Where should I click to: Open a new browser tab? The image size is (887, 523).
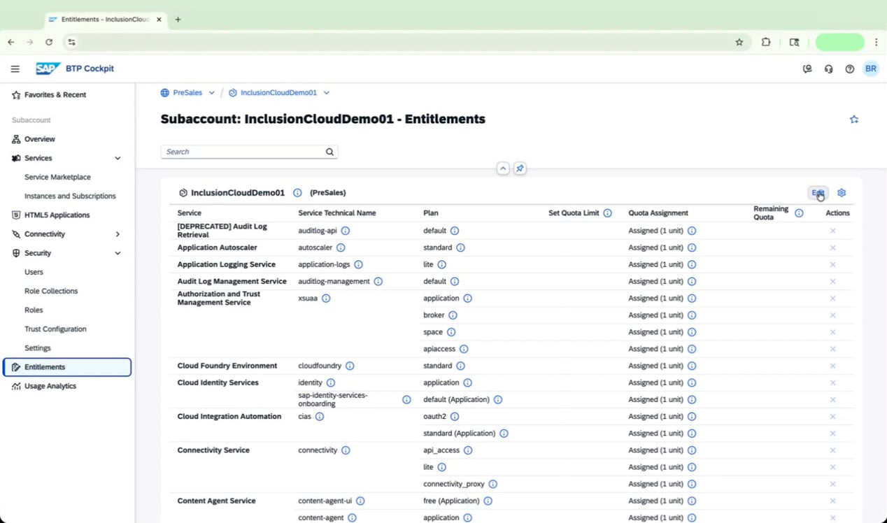pyautogui.click(x=178, y=20)
